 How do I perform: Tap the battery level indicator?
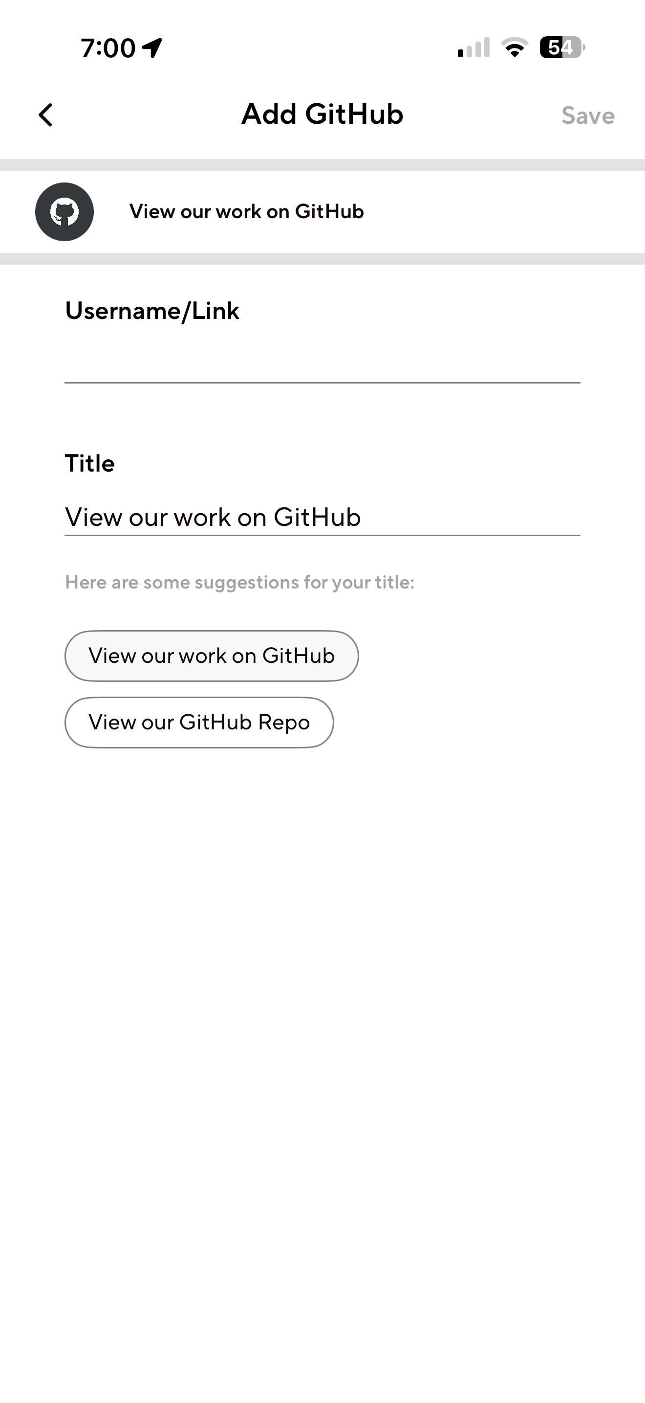(562, 47)
